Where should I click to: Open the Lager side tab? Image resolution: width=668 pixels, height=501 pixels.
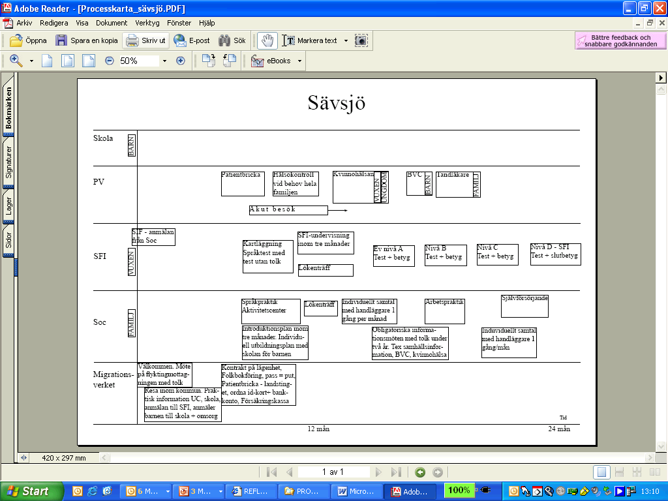pos(8,207)
